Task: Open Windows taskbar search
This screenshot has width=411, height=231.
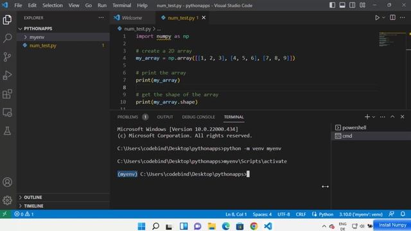Action: (155, 226)
